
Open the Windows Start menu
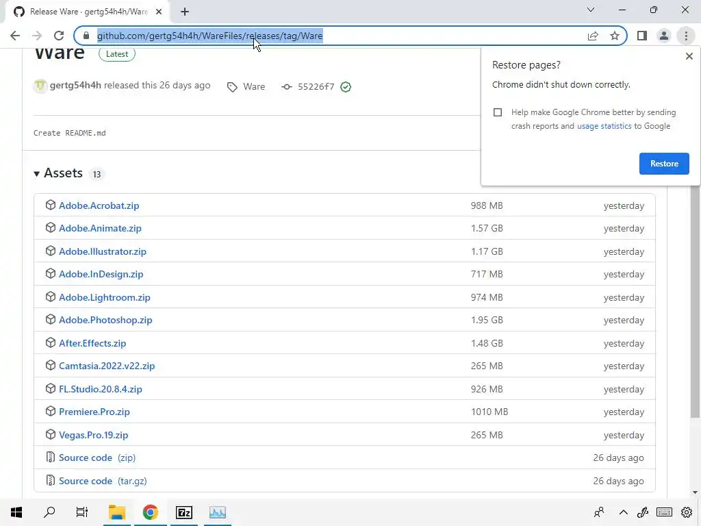pyautogui.click(x=16, y=512)
